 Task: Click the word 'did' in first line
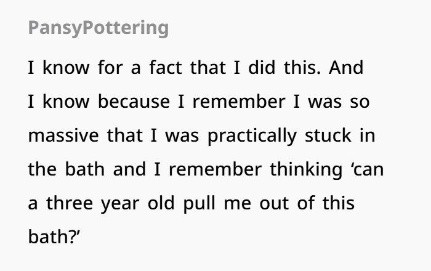(262, 67)
